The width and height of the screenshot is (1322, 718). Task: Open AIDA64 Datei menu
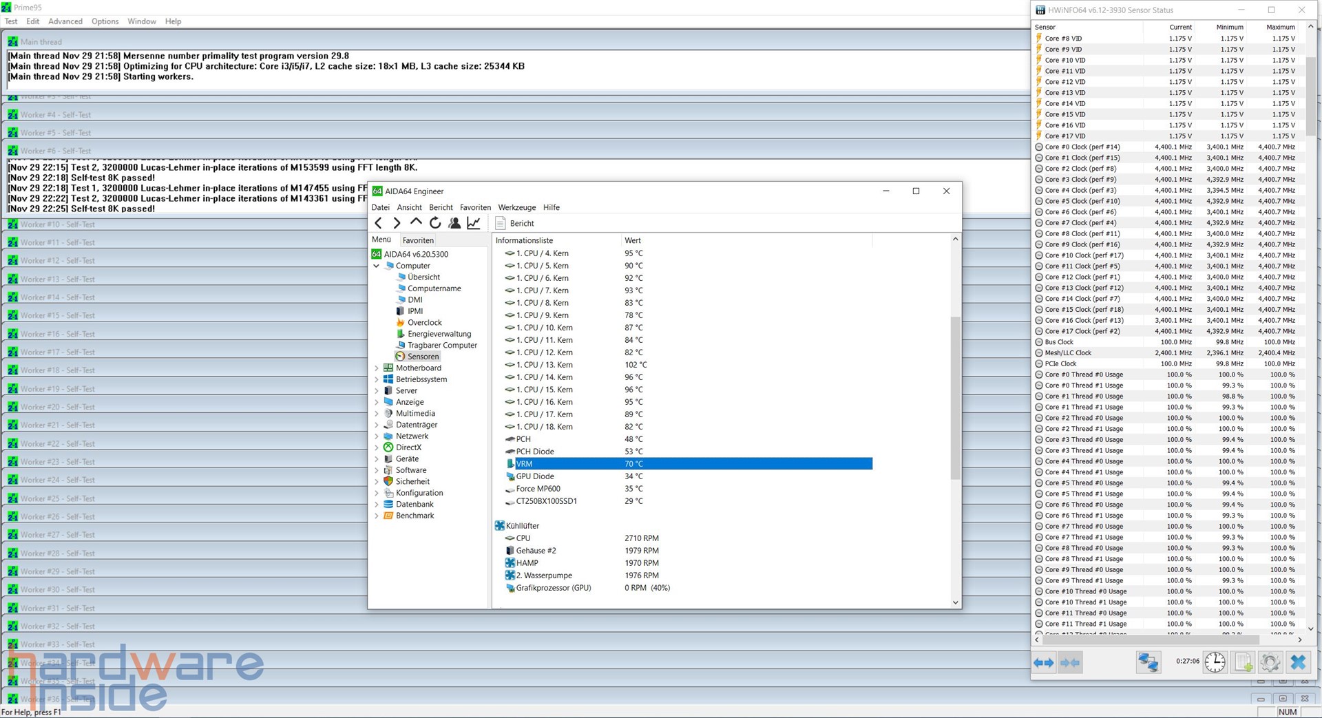(380, 207)
